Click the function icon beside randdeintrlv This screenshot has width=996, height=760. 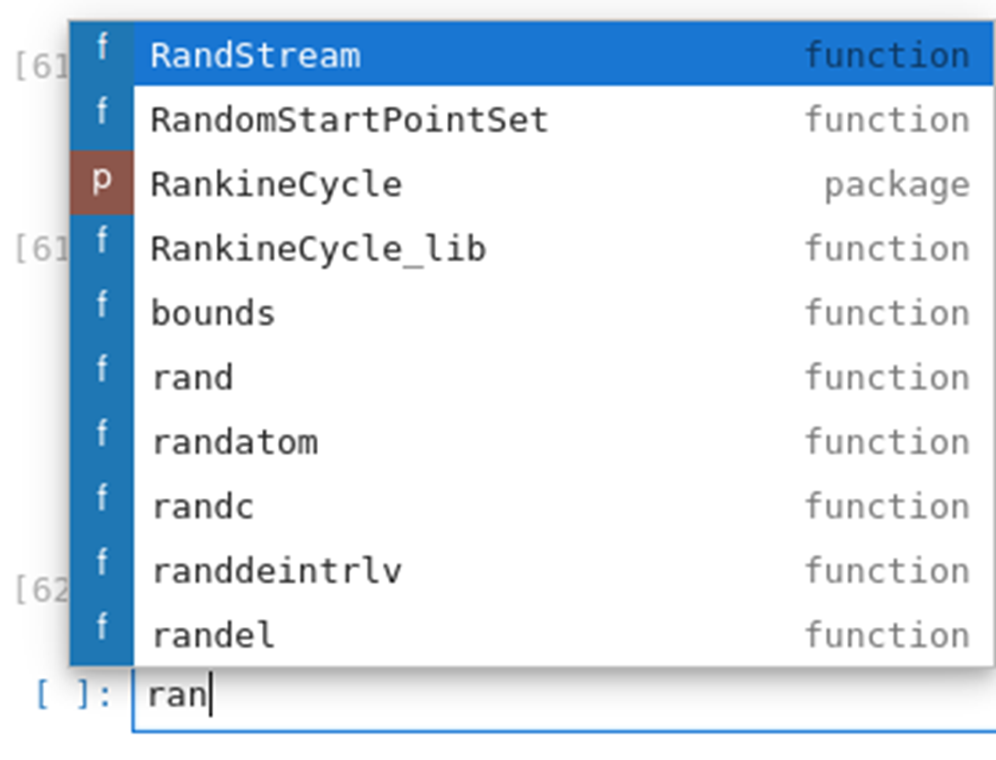pyautogui.click(x=101, y=570)
